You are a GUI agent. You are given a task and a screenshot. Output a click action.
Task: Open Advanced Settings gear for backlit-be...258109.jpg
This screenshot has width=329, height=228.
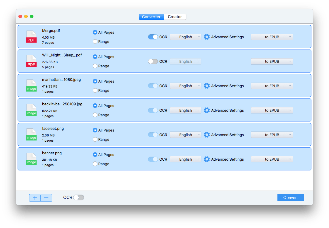point(207,110)
